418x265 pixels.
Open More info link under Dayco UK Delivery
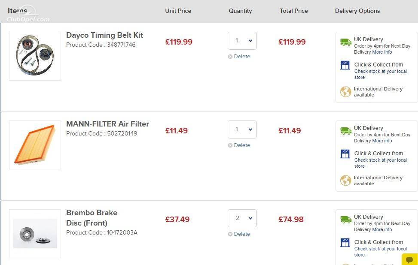(x=382, y=52)
